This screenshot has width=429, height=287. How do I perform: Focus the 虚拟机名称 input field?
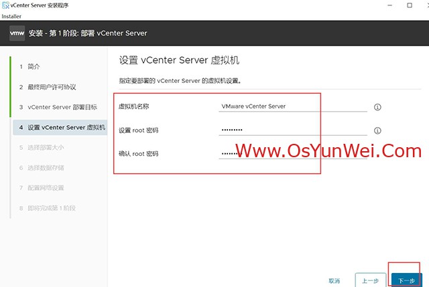tap(293, 106)
